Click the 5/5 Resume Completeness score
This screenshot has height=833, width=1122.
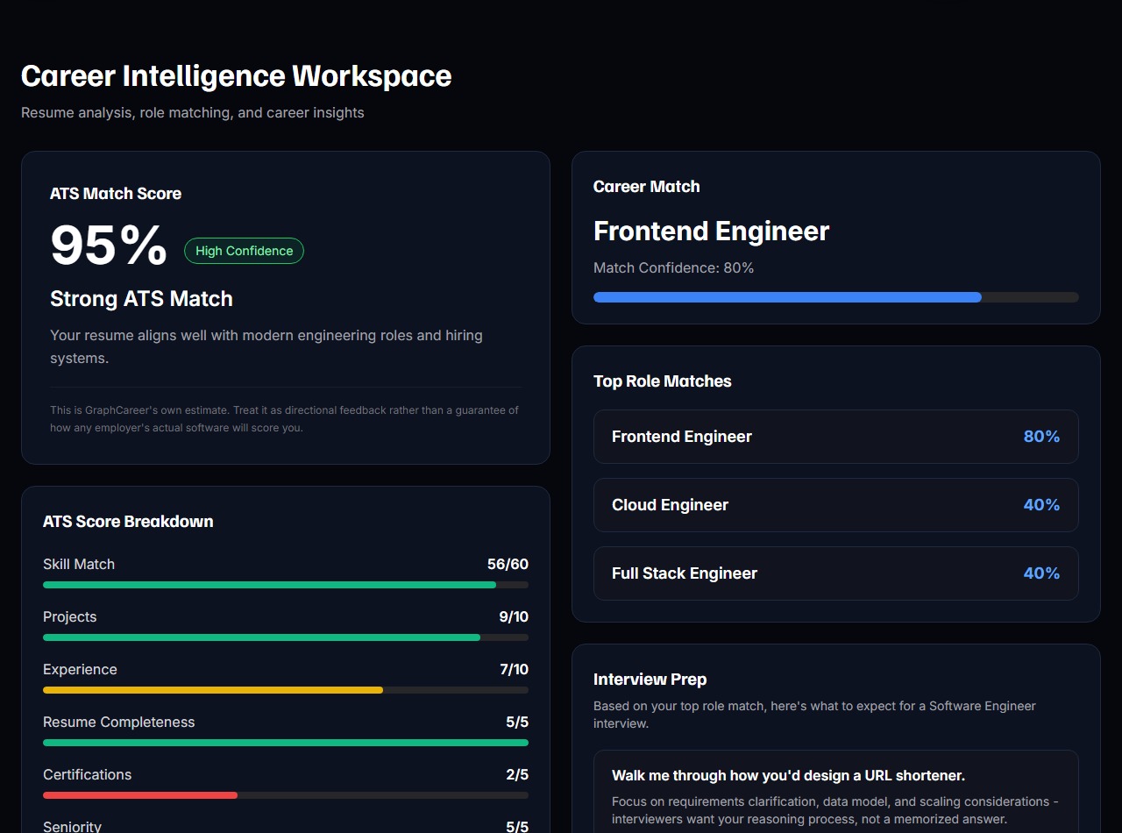517,722
